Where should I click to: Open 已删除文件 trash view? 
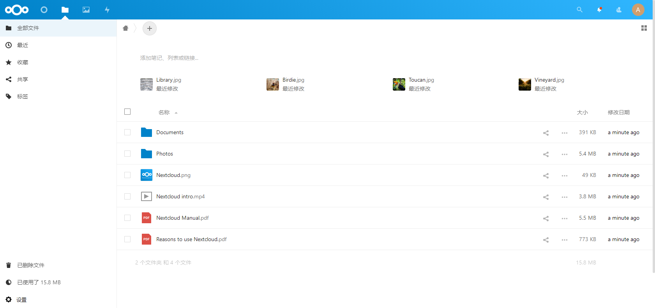(58, 265)
